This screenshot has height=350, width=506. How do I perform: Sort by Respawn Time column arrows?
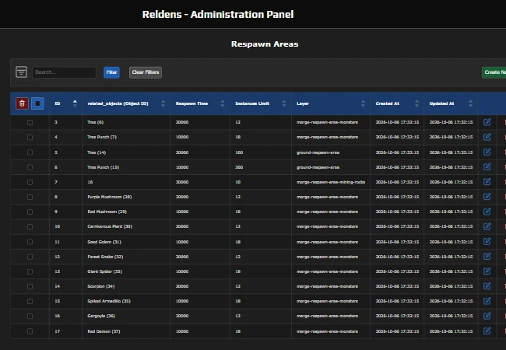(x=223, y=103)
